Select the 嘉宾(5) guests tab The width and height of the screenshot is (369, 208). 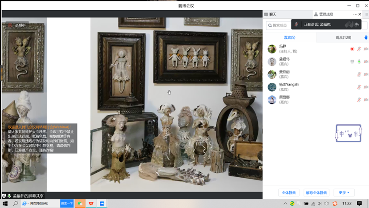[x=289, y=37]
